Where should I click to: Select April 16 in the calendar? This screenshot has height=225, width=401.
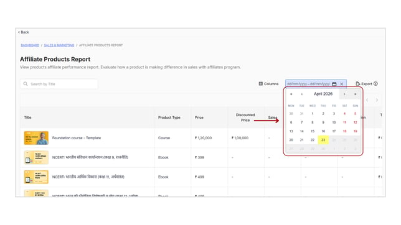tap(323, 131)
